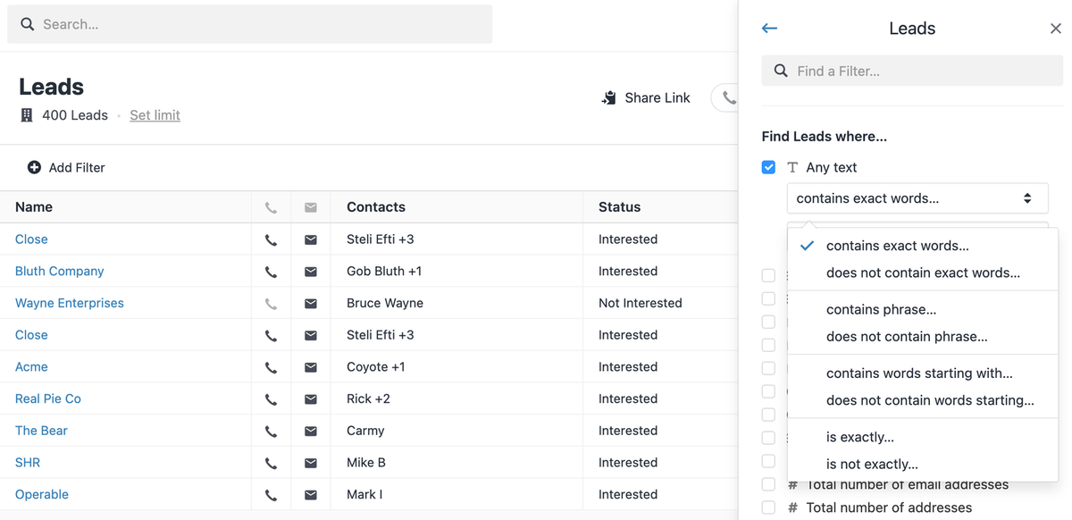The image size is (1072, 520).
Task: Click the email icon in the Bluth Company row
Action: (311, 272)
